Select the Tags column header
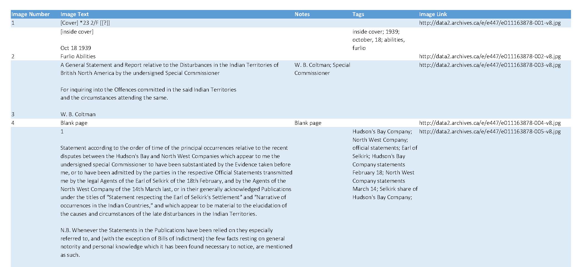Viewport: 581px width, 267px height. point(358,14)
